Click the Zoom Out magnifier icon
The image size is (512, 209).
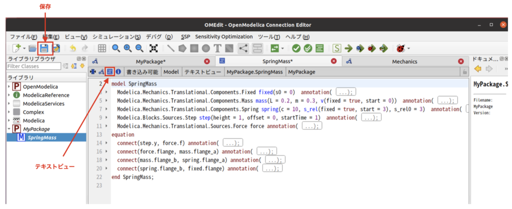pyautogui.click(x=139, y=48)
